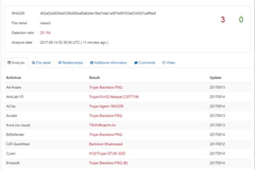This screenshot has height=170, width=255.
Task: Click the Trojan.Agent.180432R result
Action: pyautogui.click(x=106, y=106)
